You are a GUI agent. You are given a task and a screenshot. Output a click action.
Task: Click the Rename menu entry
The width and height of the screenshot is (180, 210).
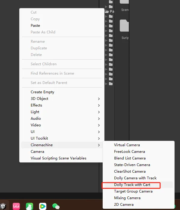[62, 42]
